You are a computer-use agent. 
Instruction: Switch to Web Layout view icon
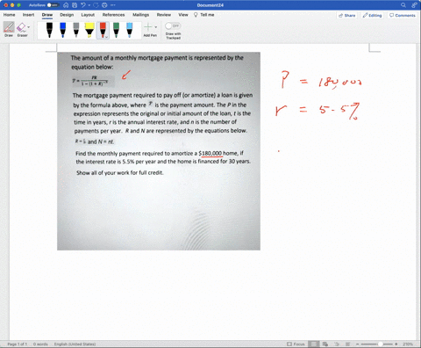tap(325, 344)
